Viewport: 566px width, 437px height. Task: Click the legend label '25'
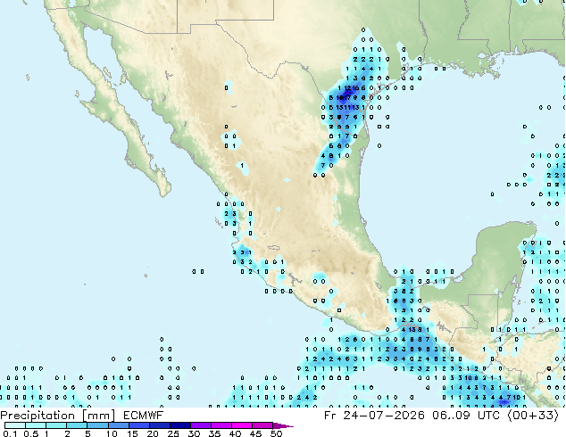[173, 433]
